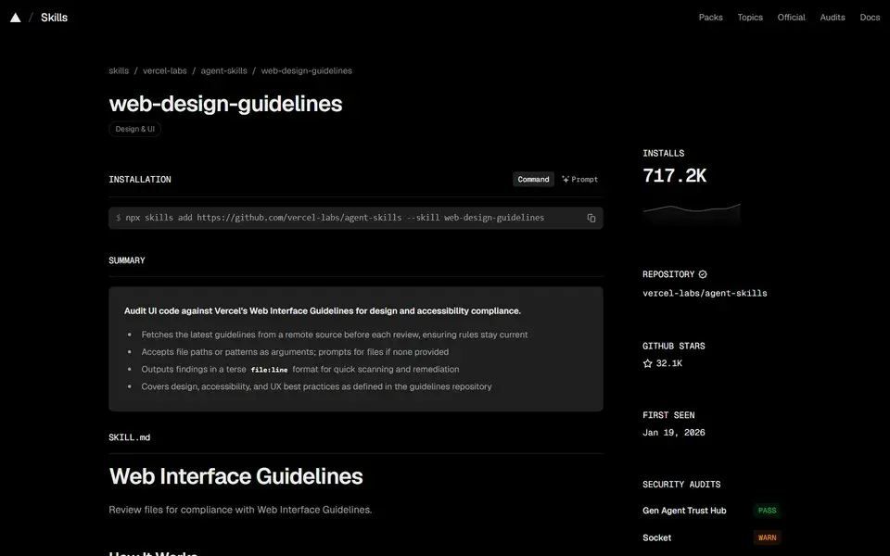Navigate to skills breadcrumb
This screenshot has width=890, height=556.
pos(119,71)
